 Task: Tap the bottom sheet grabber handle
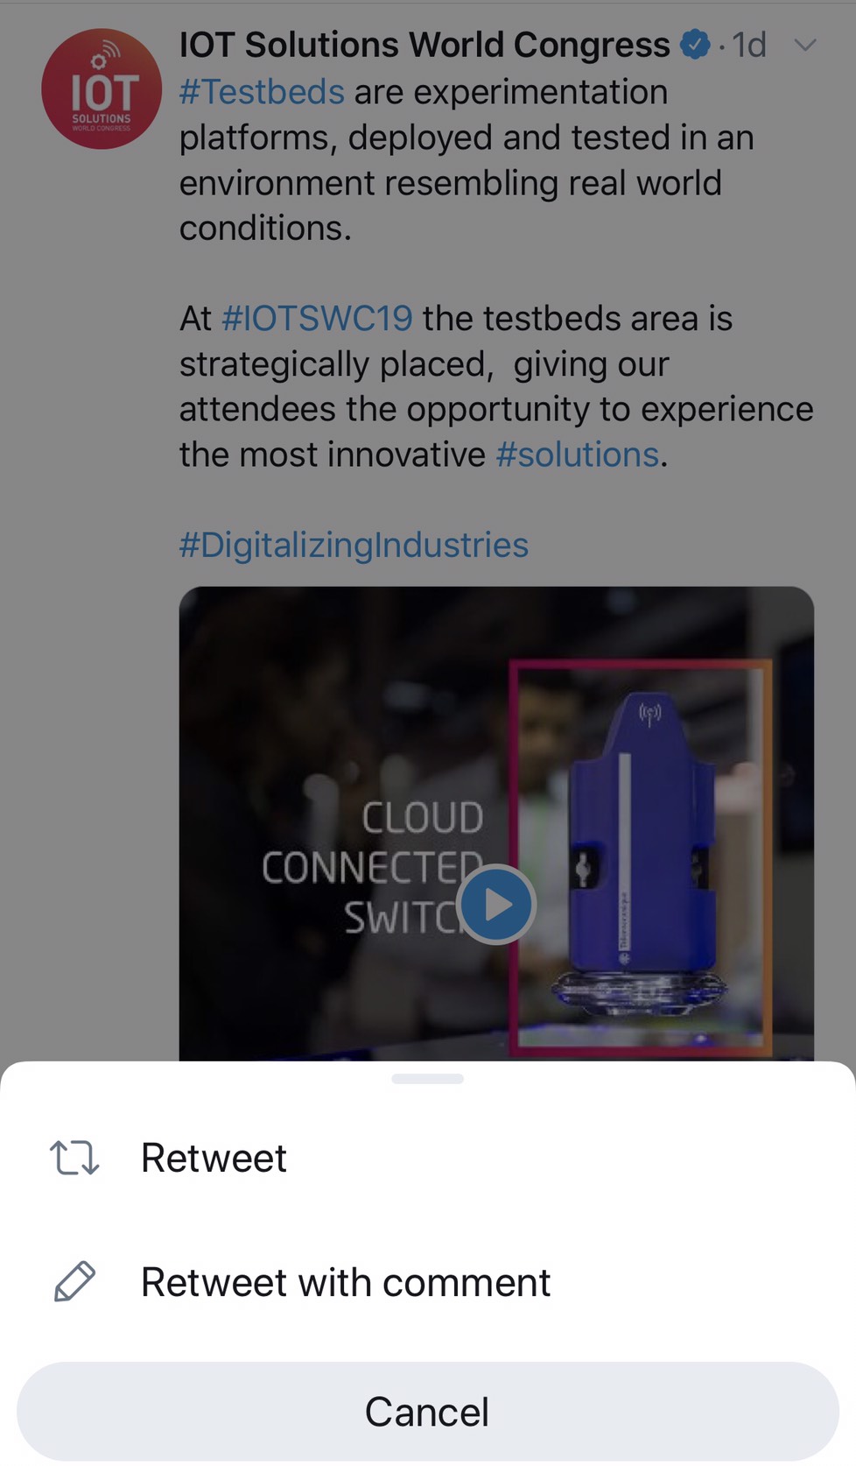428,1079
